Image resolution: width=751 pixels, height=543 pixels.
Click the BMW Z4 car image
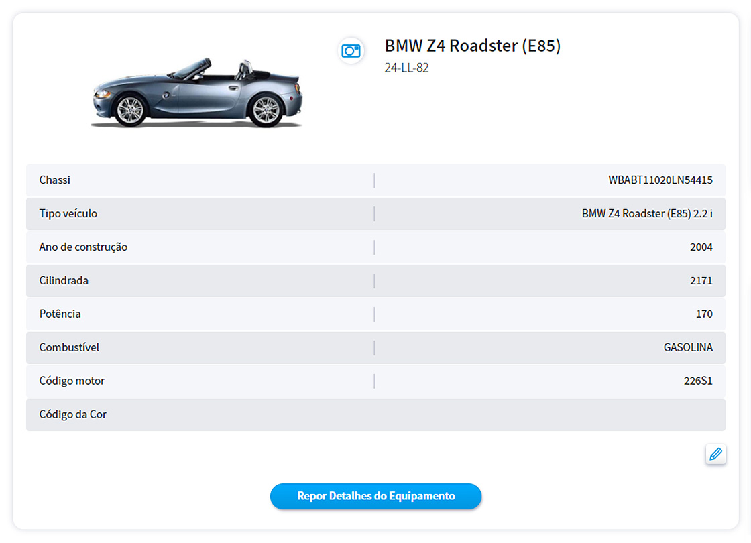pyautogui.click(x=196, y=94)
